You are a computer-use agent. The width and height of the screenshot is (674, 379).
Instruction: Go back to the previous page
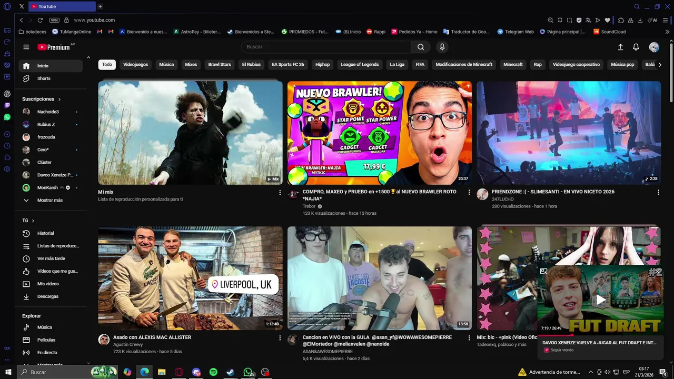click(22, 20)
